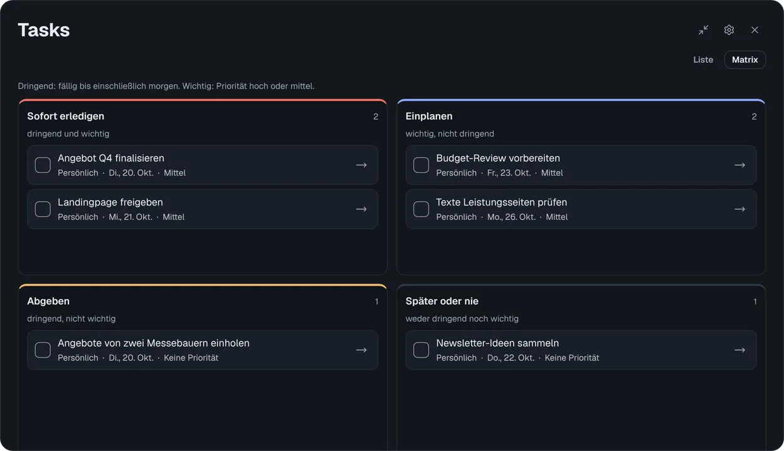
Task: Click the 'Mi., 21. Okt.' due date
Action: tap(130, 217)
